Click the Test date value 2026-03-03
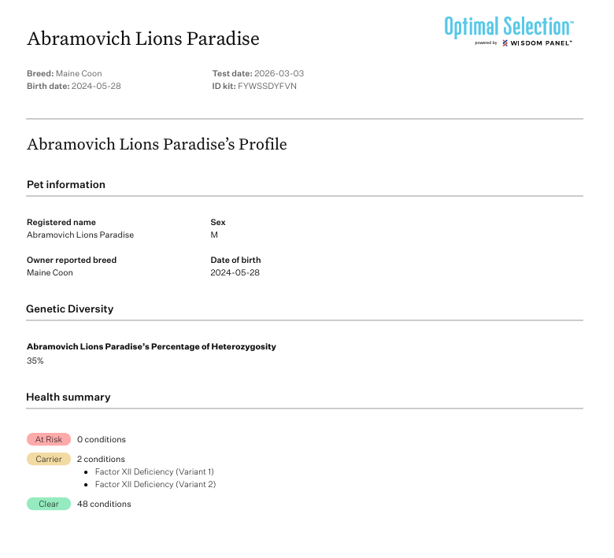614x558 pixels. (279, 74)
